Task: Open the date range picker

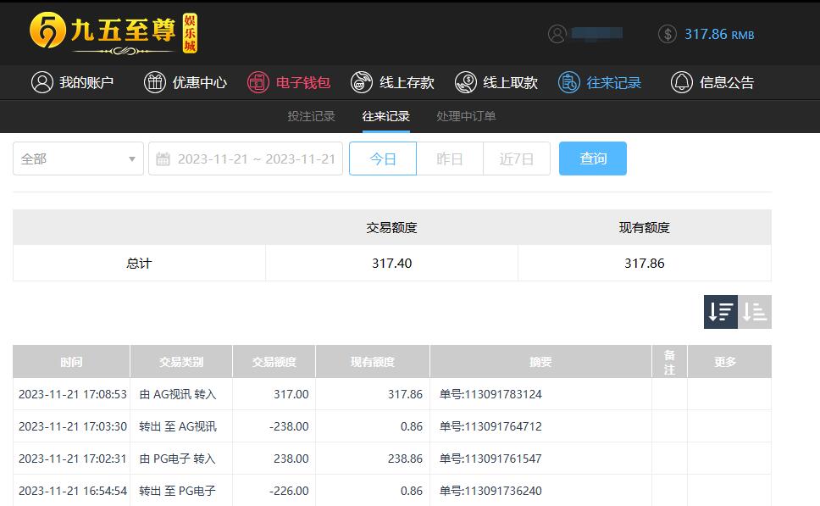Action: (x=246, y=158)
